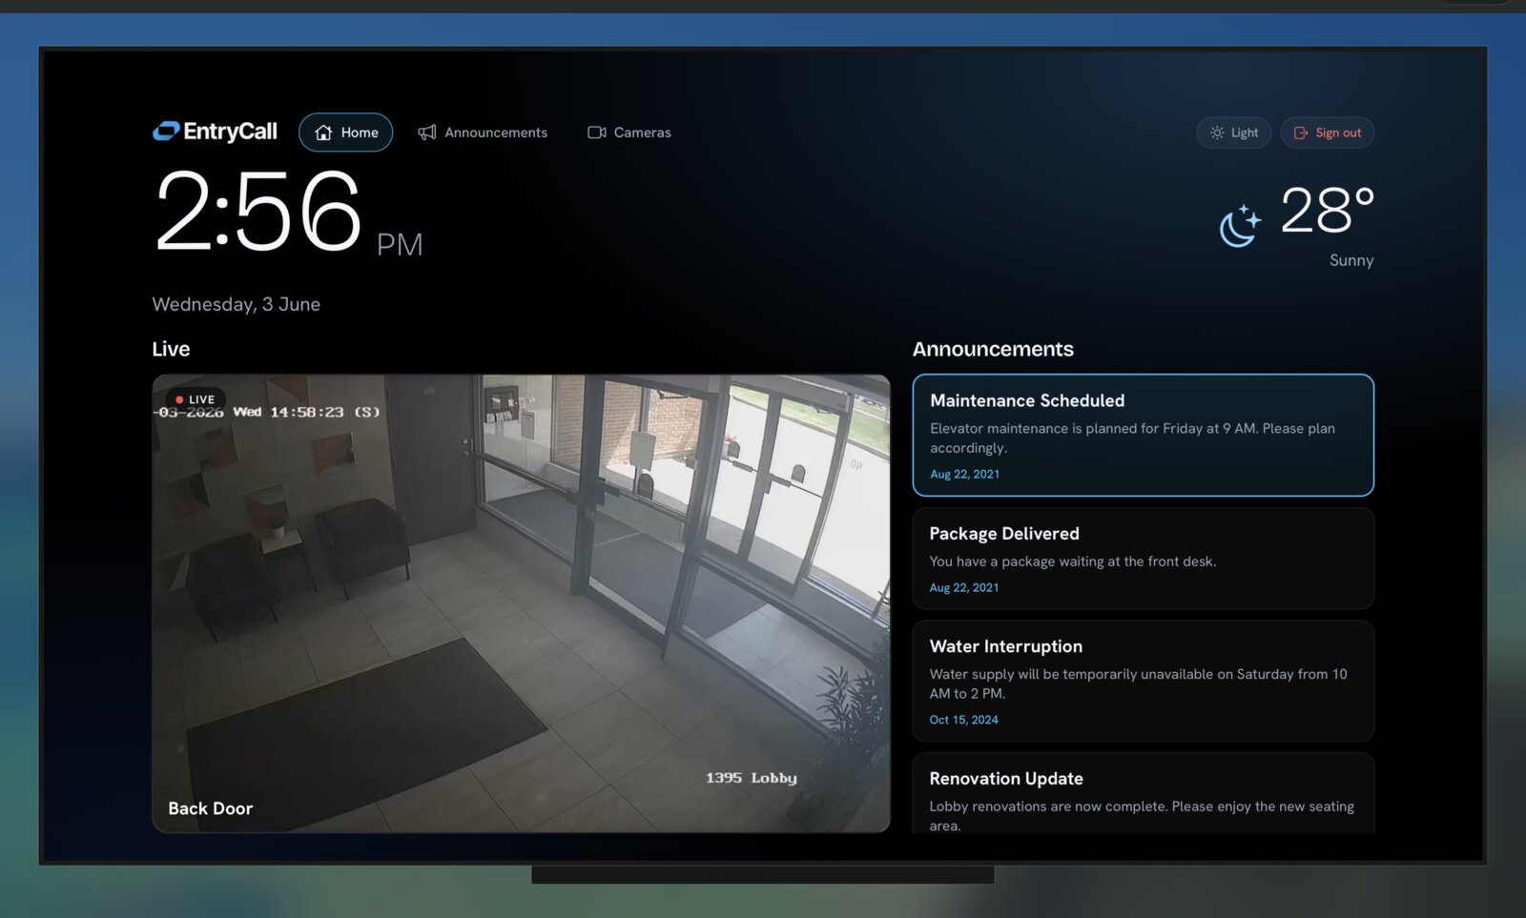Click the moon weather icon
This screenshot has height=918, width=1526.
[1240, 226]
